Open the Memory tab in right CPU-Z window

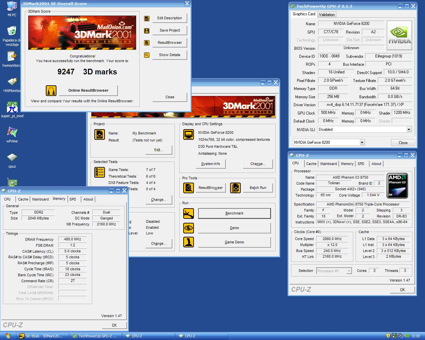click(347, 164)
